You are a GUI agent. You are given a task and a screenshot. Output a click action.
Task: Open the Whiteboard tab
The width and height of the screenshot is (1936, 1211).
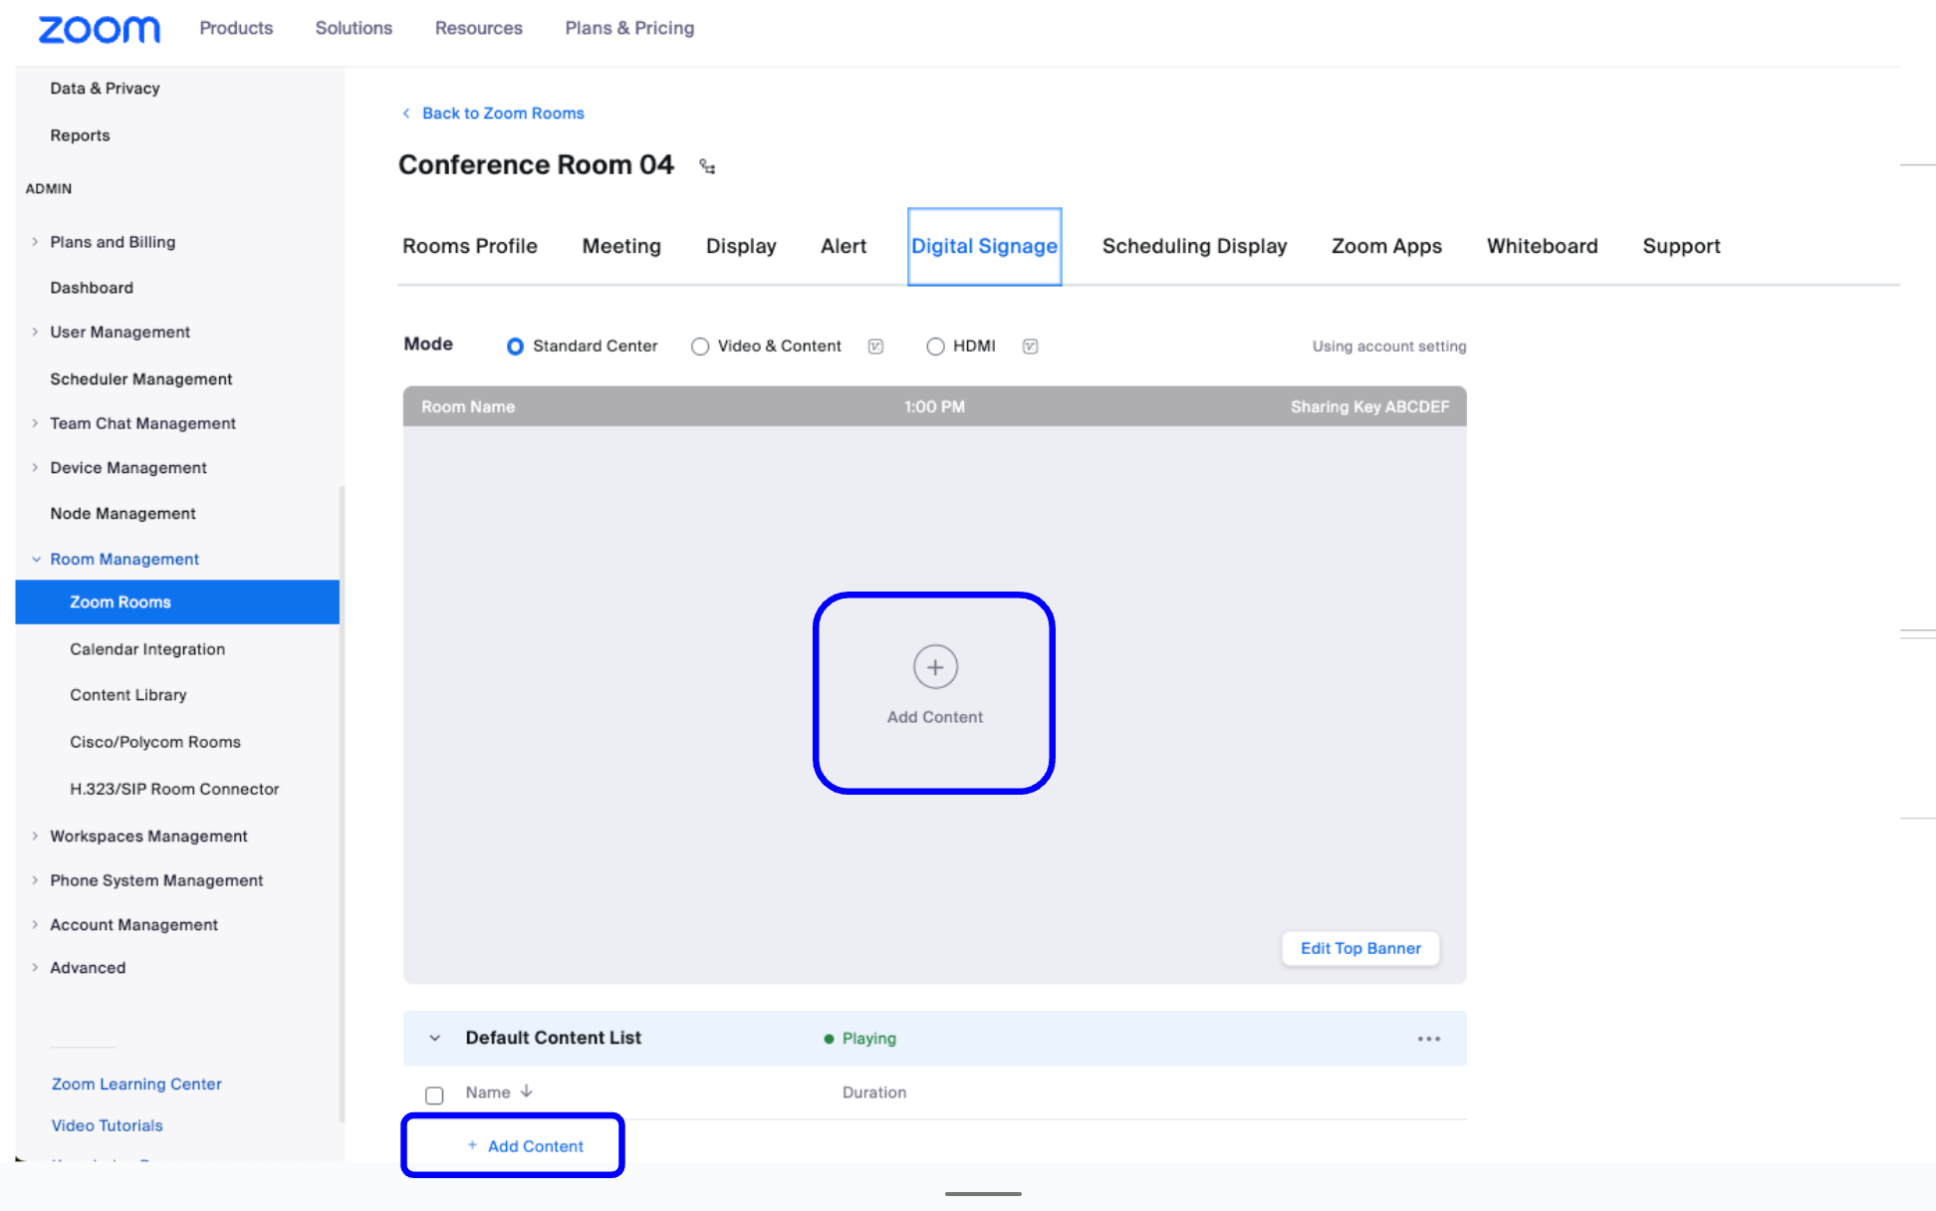[1542, 246]
